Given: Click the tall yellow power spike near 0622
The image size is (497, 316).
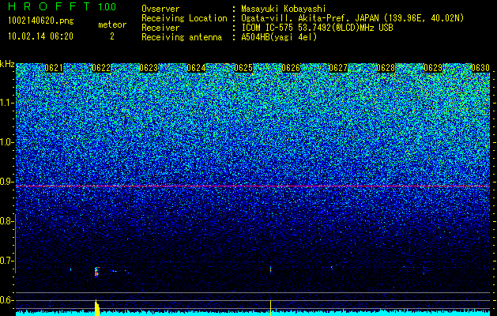Looking at the screenshot, I should coord(97,308).
